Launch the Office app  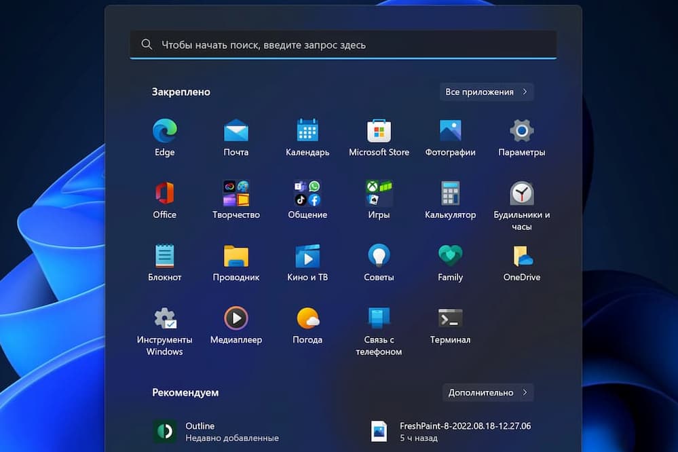click(165, 200)
